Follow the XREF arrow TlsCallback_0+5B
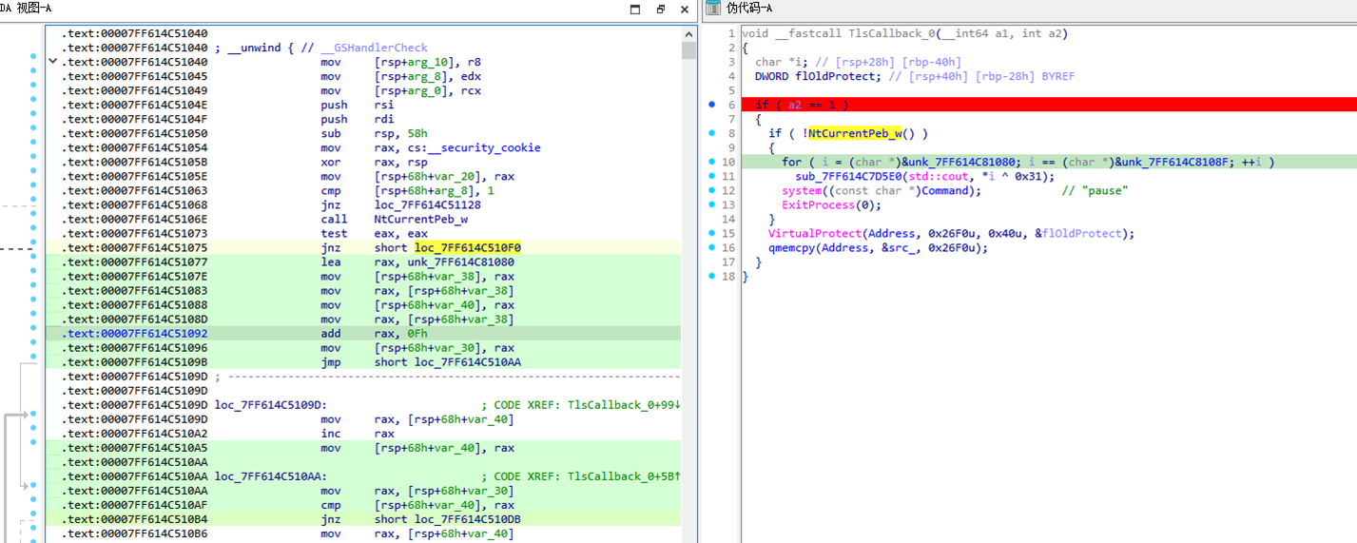The image size is (1357, 543). pyautogui.click(x=677, y=476)
